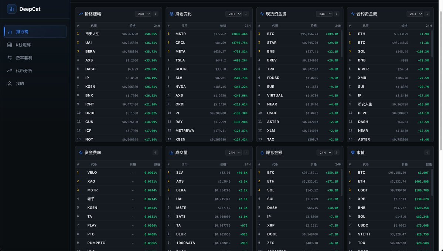This screenshot has width=443, height=251.
Task: Select STAR row in 现货资金流 panel
Action: pos(298,43)
